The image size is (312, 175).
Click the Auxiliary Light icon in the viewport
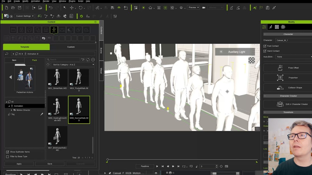(x=222, y=52)
